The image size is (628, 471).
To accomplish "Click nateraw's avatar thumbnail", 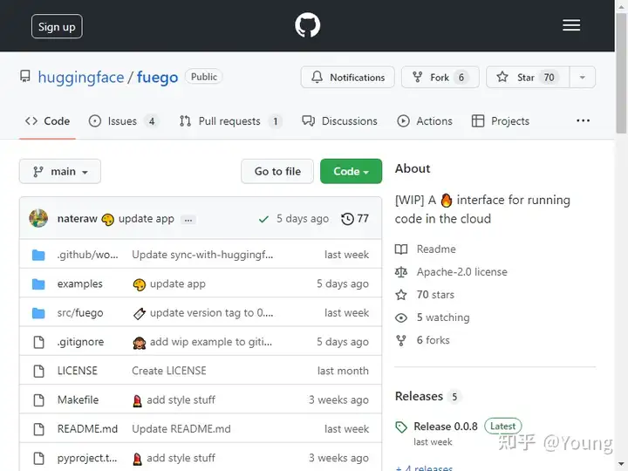I will pos(38,218).
